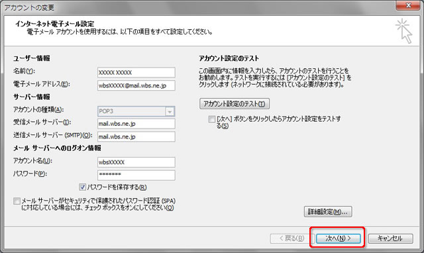
Task: Close the アカウントの変更 dialog
Action: pyautogui.click(x=408, y=5)
